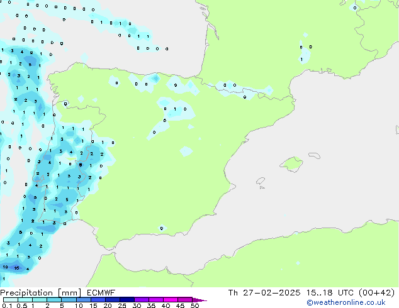Click the '(00+42)' forecast offset text
Screen dimensions: 399x308
tap(376, 293)
